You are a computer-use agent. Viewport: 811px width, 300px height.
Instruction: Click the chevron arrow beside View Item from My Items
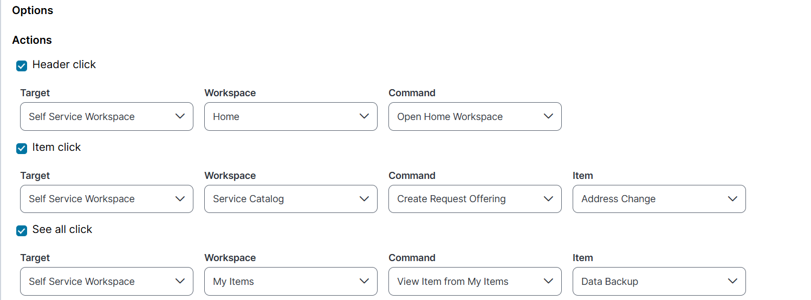[548, 281]
